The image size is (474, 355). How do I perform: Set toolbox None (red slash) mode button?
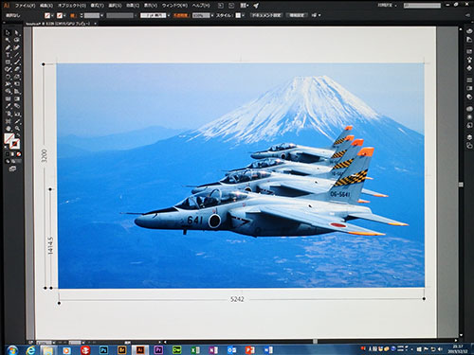pyautogui.click(x=19, y=154)
